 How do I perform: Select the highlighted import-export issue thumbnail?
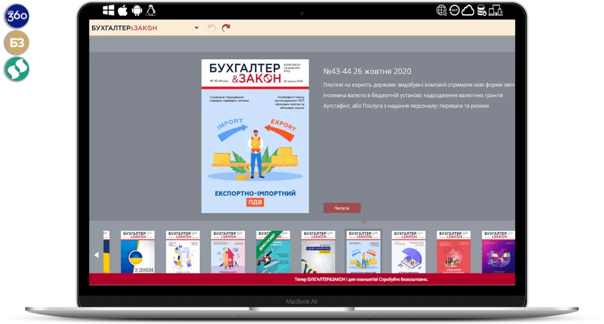[363, 252]
